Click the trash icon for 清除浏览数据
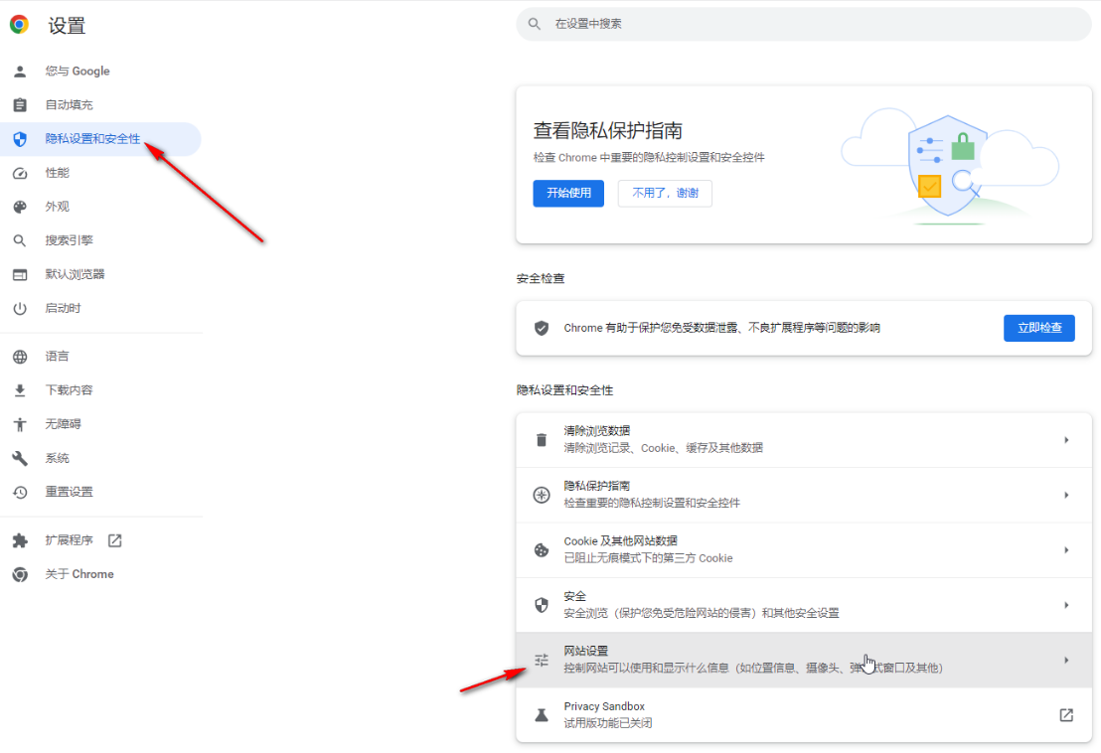The height and width of the screenshot is (753, 1101). [x=542, y=440]
